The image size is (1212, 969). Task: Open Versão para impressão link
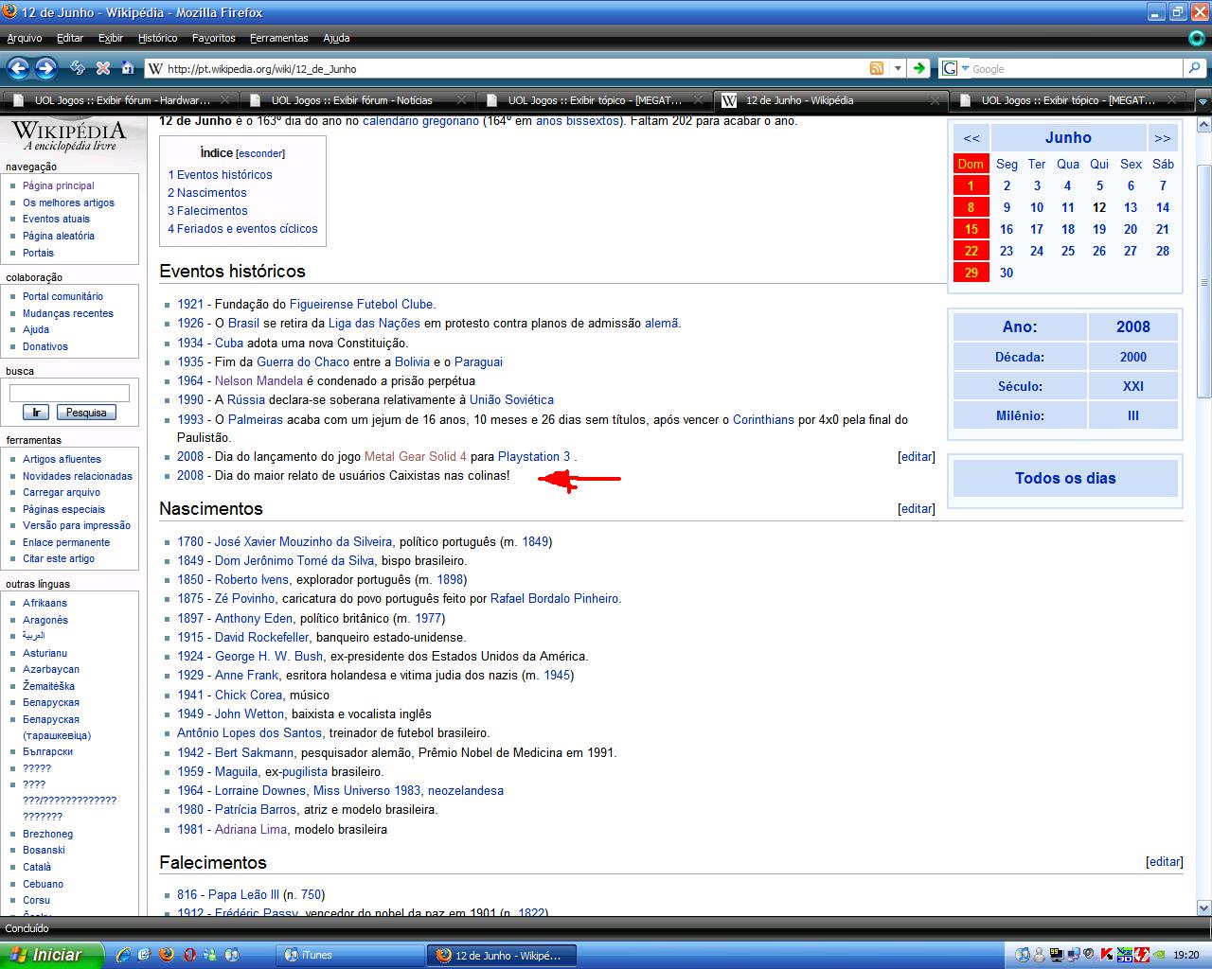coord(77,525)
